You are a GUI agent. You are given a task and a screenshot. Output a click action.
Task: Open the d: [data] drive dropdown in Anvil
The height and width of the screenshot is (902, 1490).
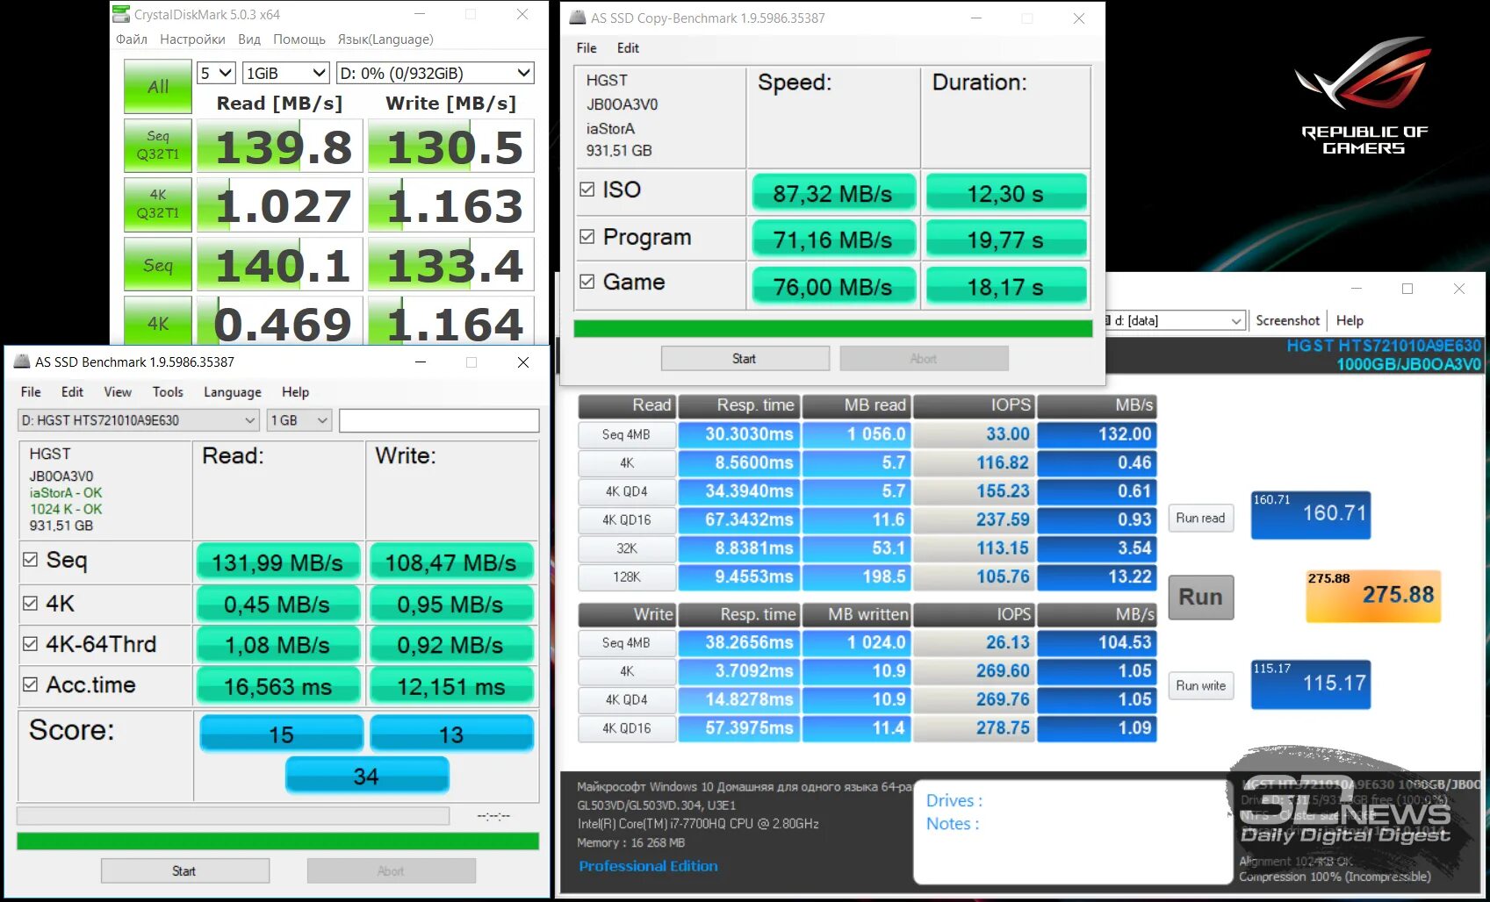pos(1175,321)
